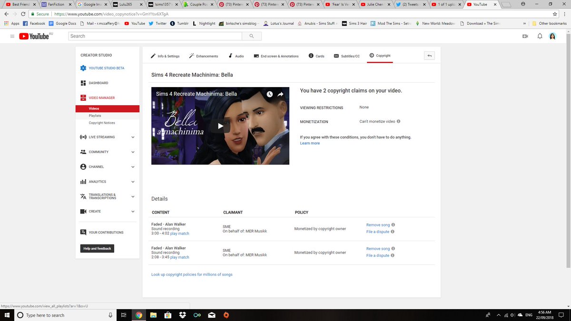
Task: Click first Remove song link
Action: pyautogui.click(x=378, y=225)
